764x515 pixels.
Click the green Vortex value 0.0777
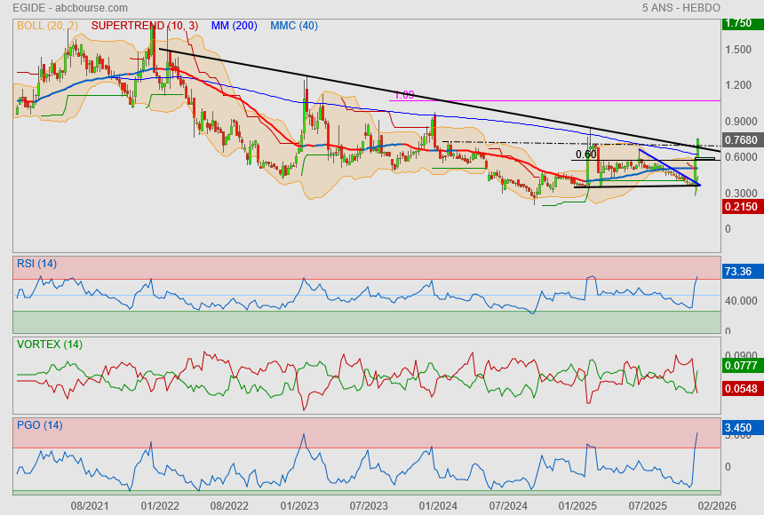pos(740,365)
